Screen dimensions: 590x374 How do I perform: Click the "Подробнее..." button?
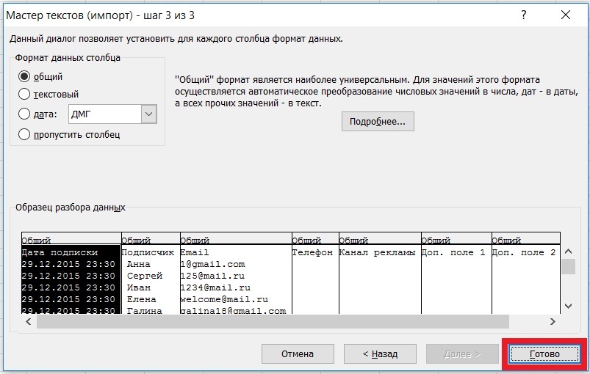378,121
